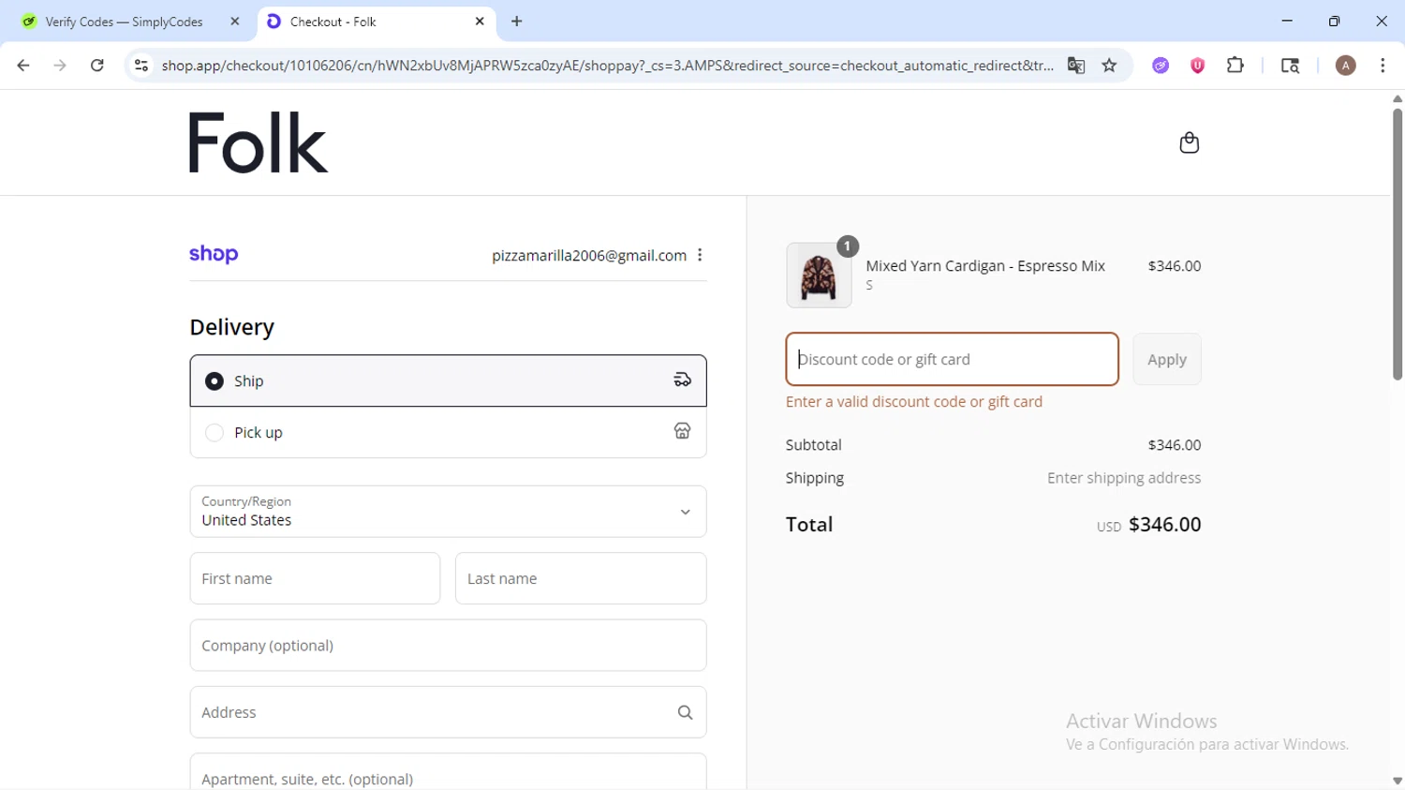The width and height of the screenshot is (1405, 790).
Task: Close the Checkout - Folk tab
Action: (480, 21)
